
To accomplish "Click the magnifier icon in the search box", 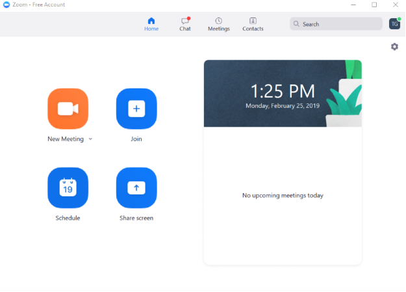I will [x=296, y=24].
